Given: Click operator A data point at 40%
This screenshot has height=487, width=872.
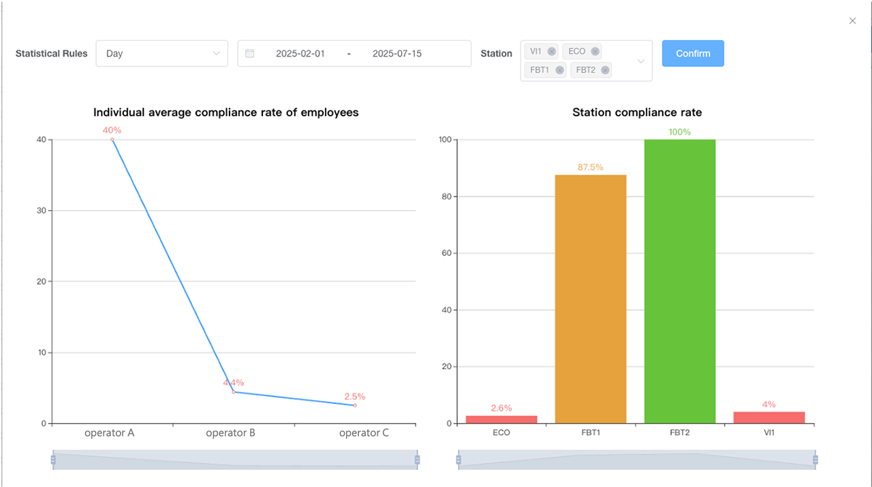Looking at the screenshot, I should click(x=112, y=139).
